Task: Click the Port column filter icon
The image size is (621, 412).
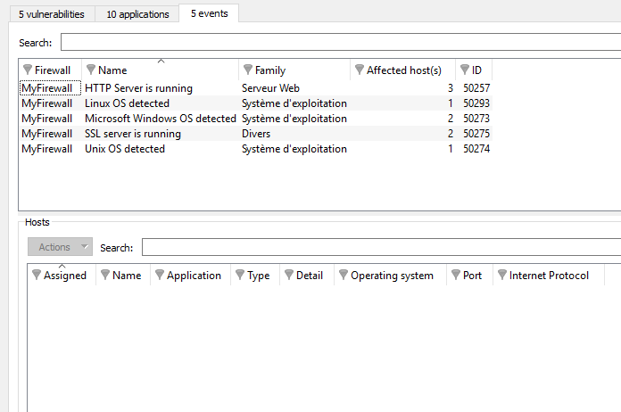Action: click(456, 275)
